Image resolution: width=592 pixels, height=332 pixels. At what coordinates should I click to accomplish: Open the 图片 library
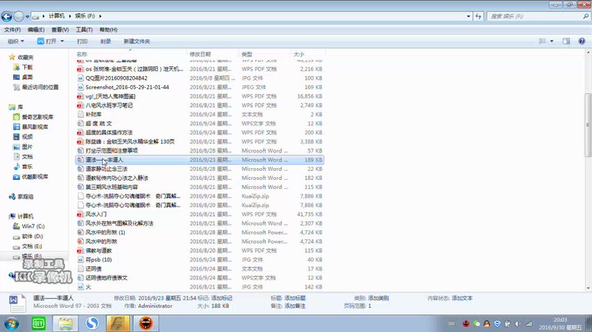coord(27,146)
